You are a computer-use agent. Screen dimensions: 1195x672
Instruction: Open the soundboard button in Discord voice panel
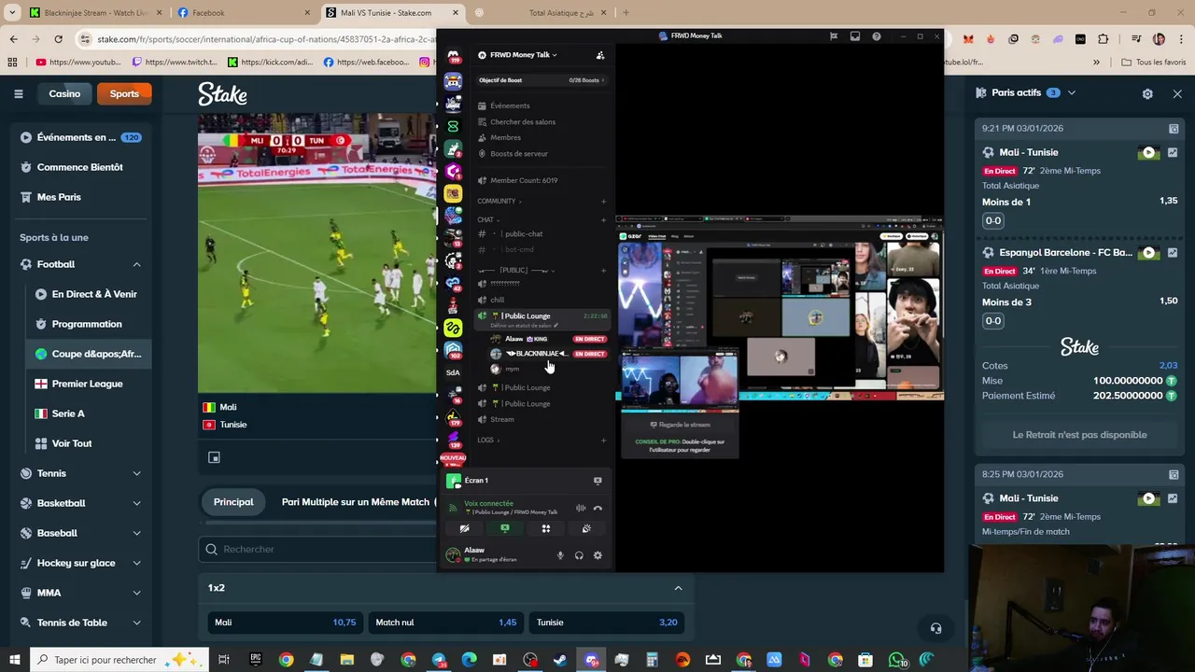pyautogui.click(x=586, y=528)
